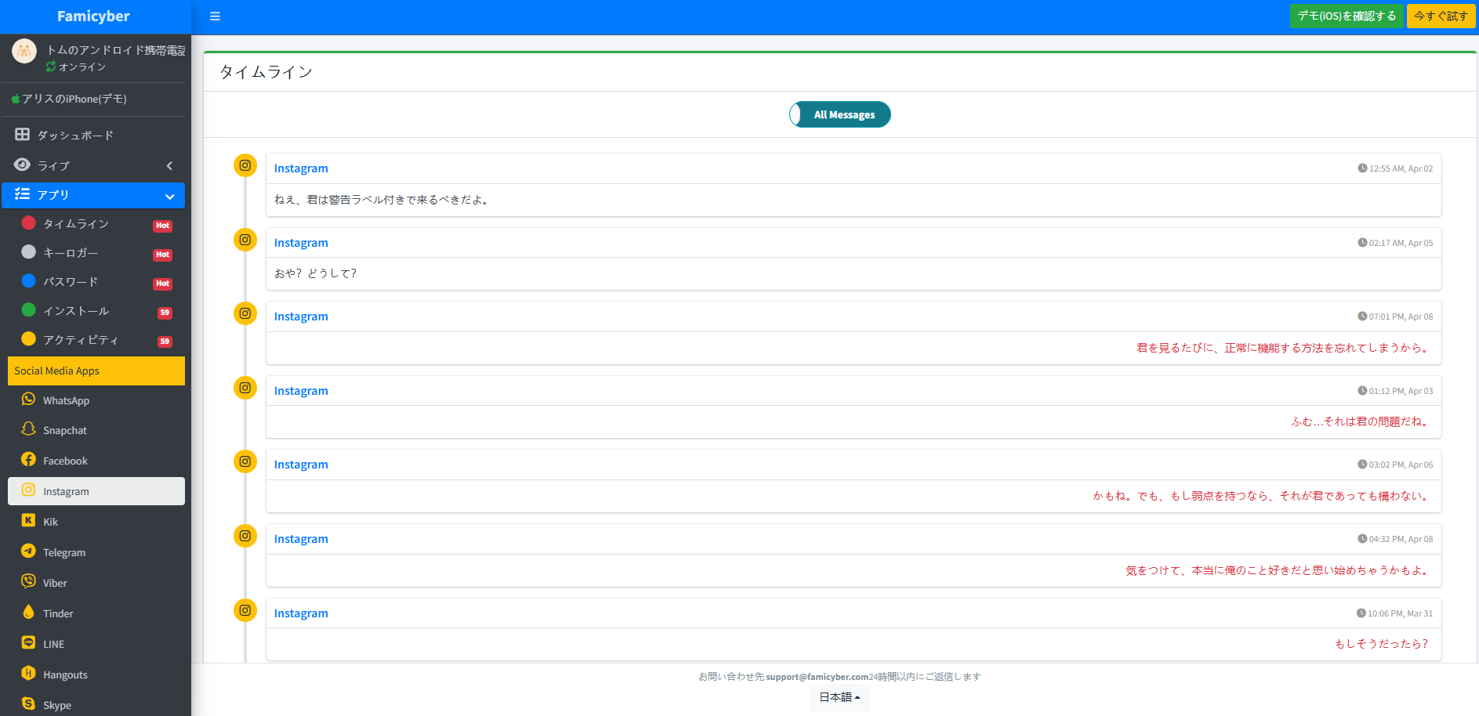Click the 10:06 PM, Mar 31 timestamp

1394,613
